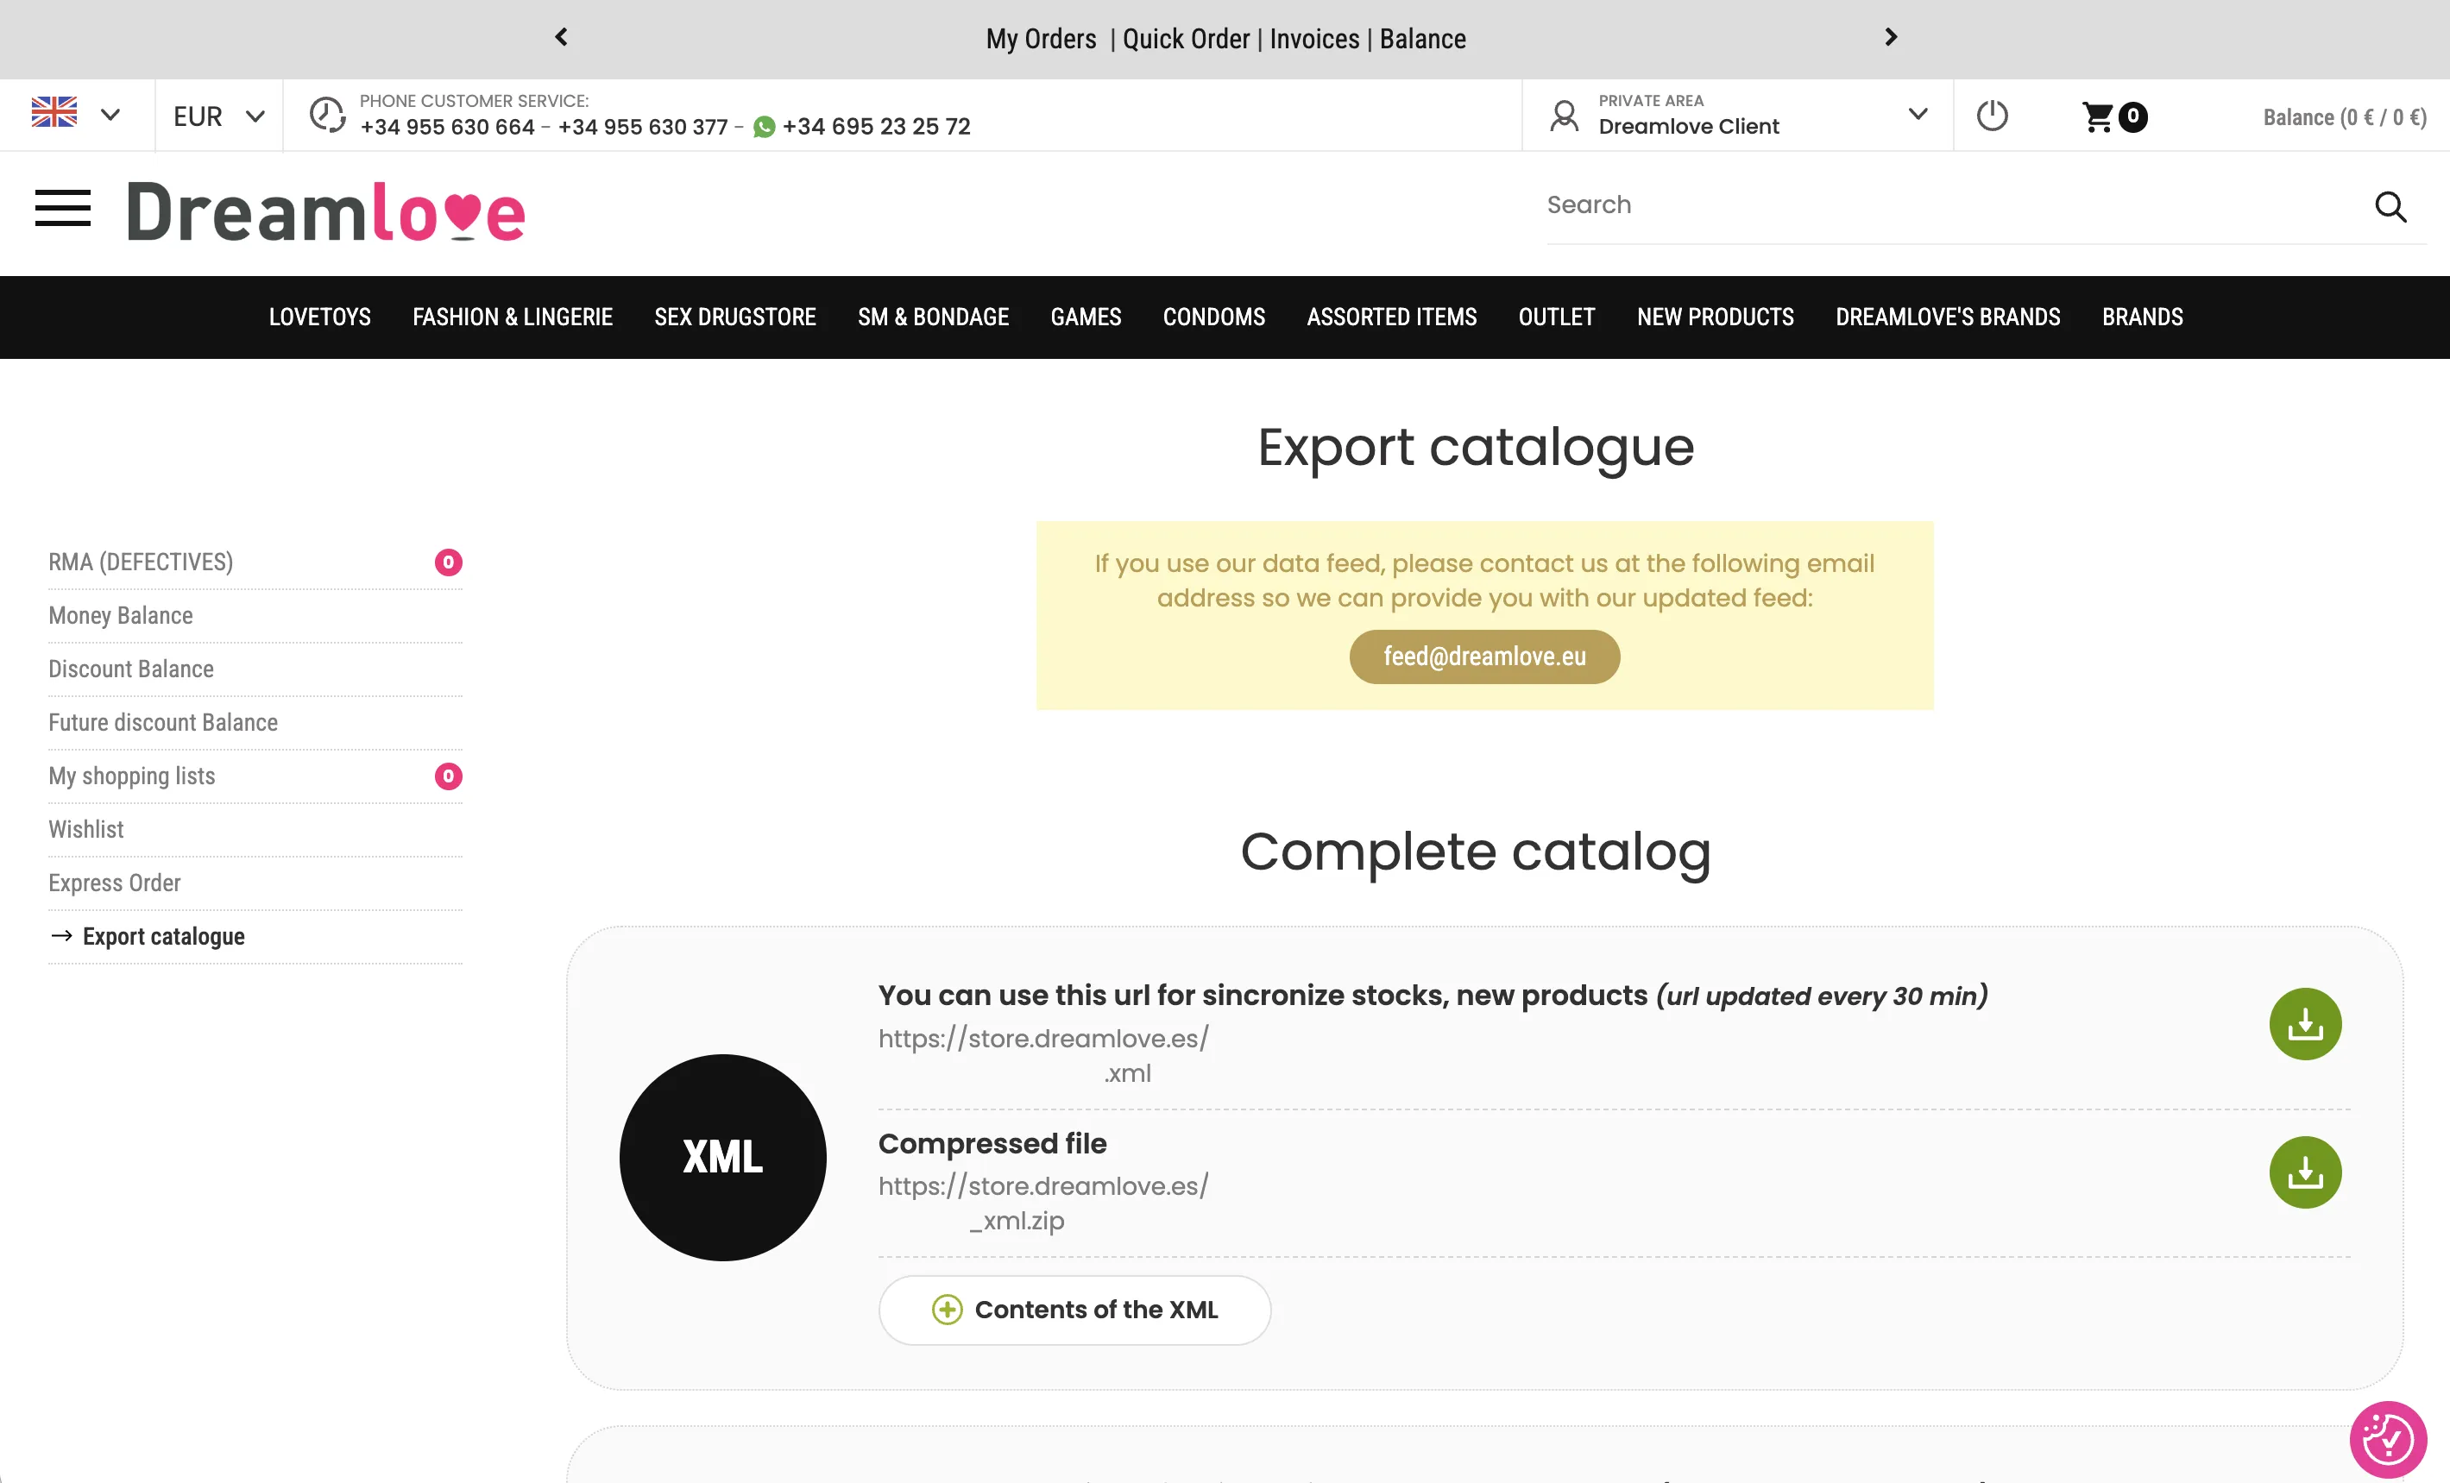This screenshot has height=1483, width=2450.
Task: Click phone number +34 955 630 377
Action: 642,127
